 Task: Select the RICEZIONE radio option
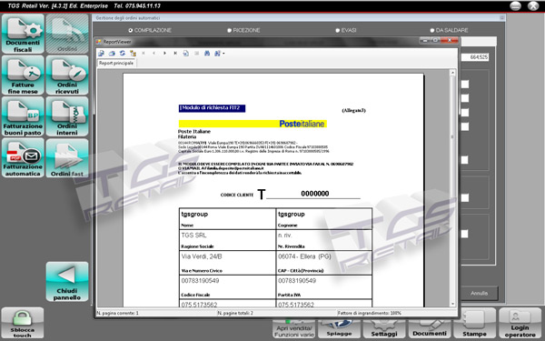[243, 30]
